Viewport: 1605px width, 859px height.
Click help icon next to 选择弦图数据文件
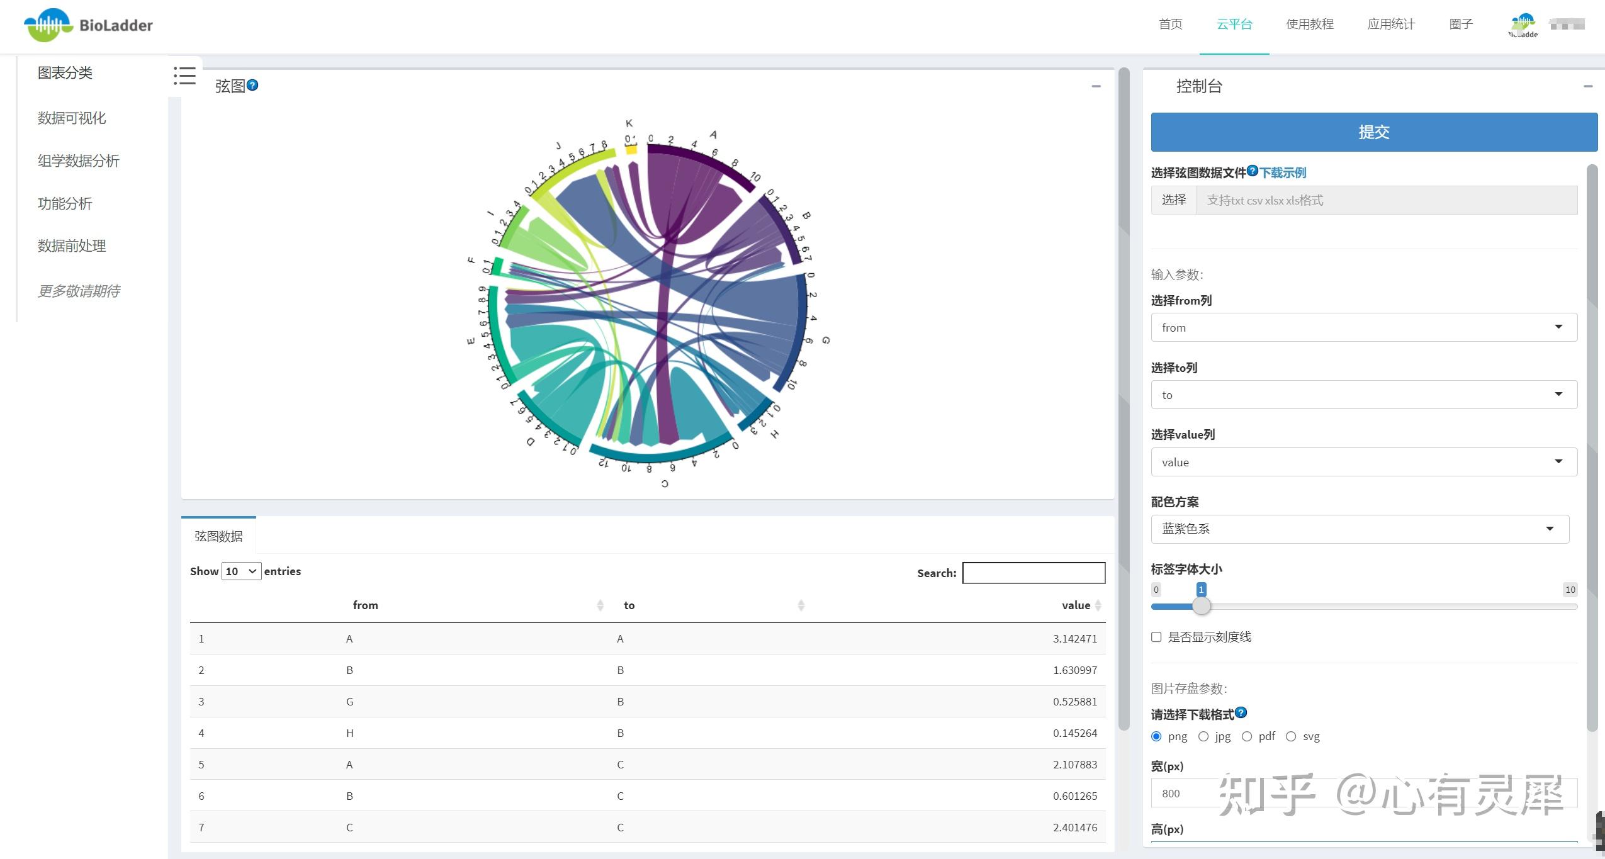tap(1253, 171)
